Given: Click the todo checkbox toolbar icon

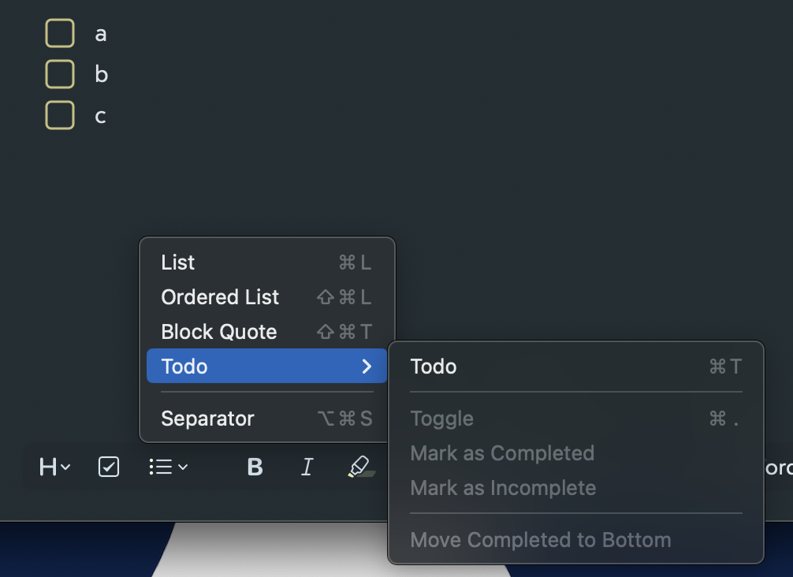Looking at the screenshot, I should [x=109, y=467].
